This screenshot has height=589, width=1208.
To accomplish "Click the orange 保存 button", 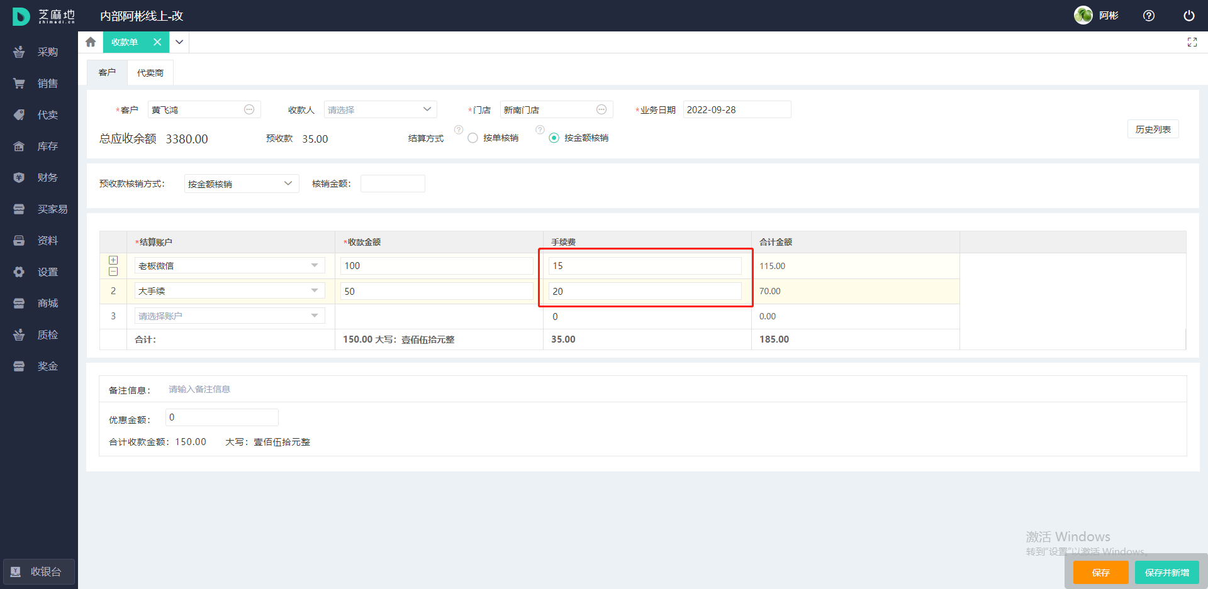I will (1100, 572).
